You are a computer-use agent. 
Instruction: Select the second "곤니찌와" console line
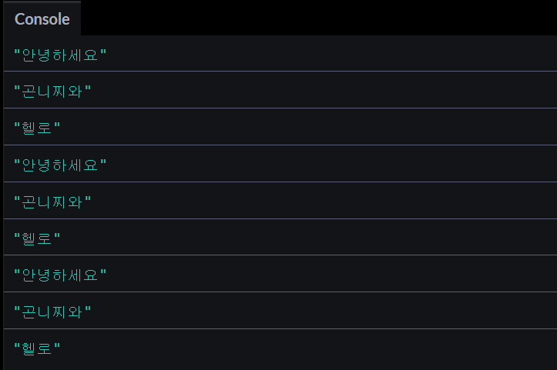click(52, 202)
